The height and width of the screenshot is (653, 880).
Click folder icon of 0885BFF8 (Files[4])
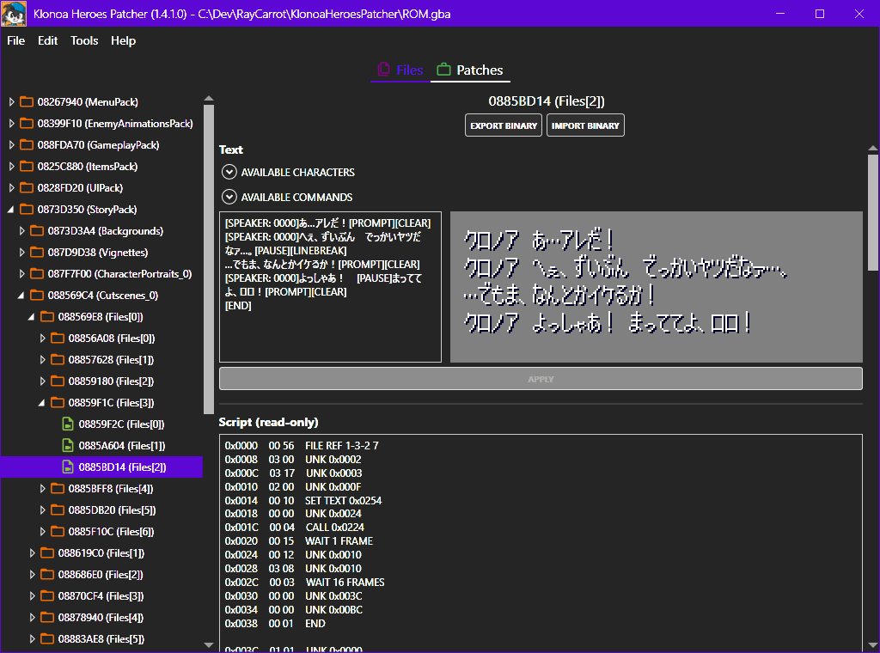pos(58,488)
